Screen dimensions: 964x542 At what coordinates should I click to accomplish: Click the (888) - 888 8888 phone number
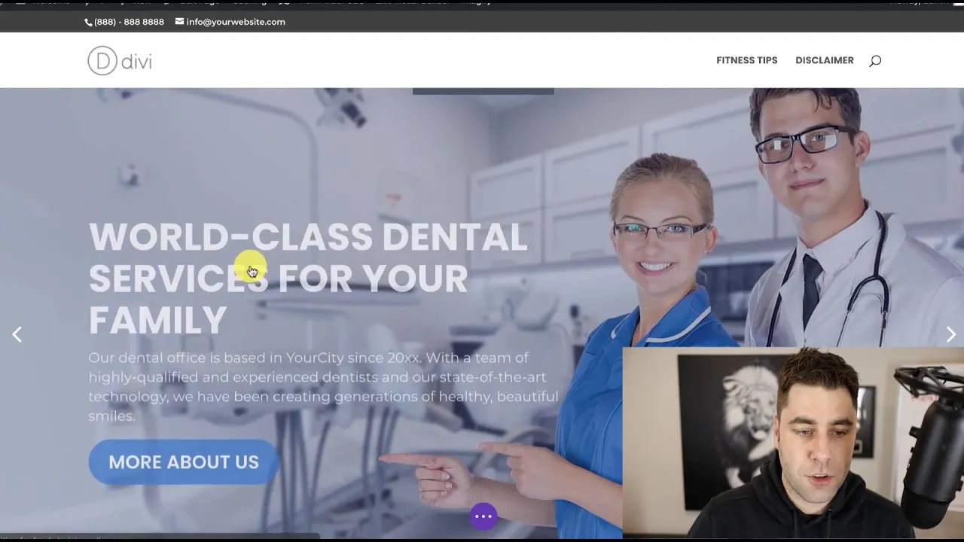124,22
